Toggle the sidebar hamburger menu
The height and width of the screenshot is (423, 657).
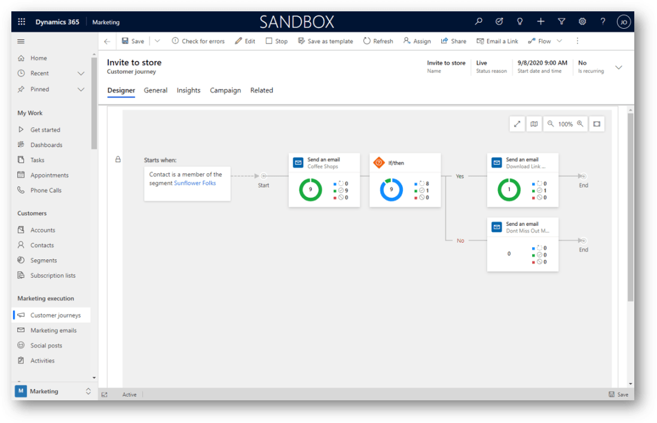tap(22, 41)
